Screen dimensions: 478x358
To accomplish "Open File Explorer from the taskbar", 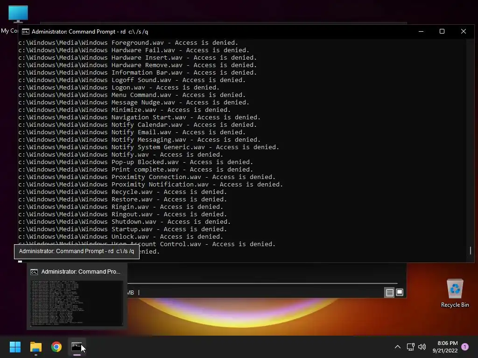I will click(x=35, y=347).
